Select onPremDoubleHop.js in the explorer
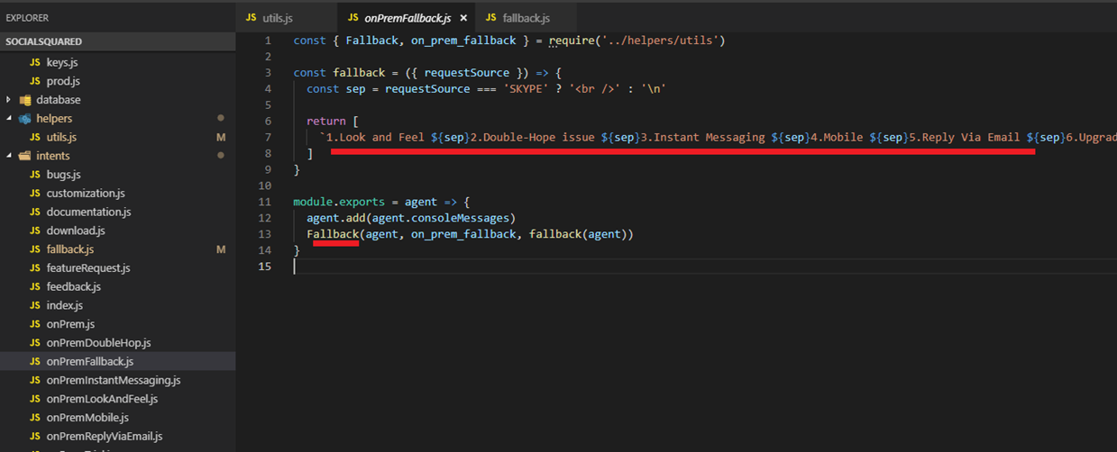Screen dimensions: 1117x452 [x=98, y=343]
